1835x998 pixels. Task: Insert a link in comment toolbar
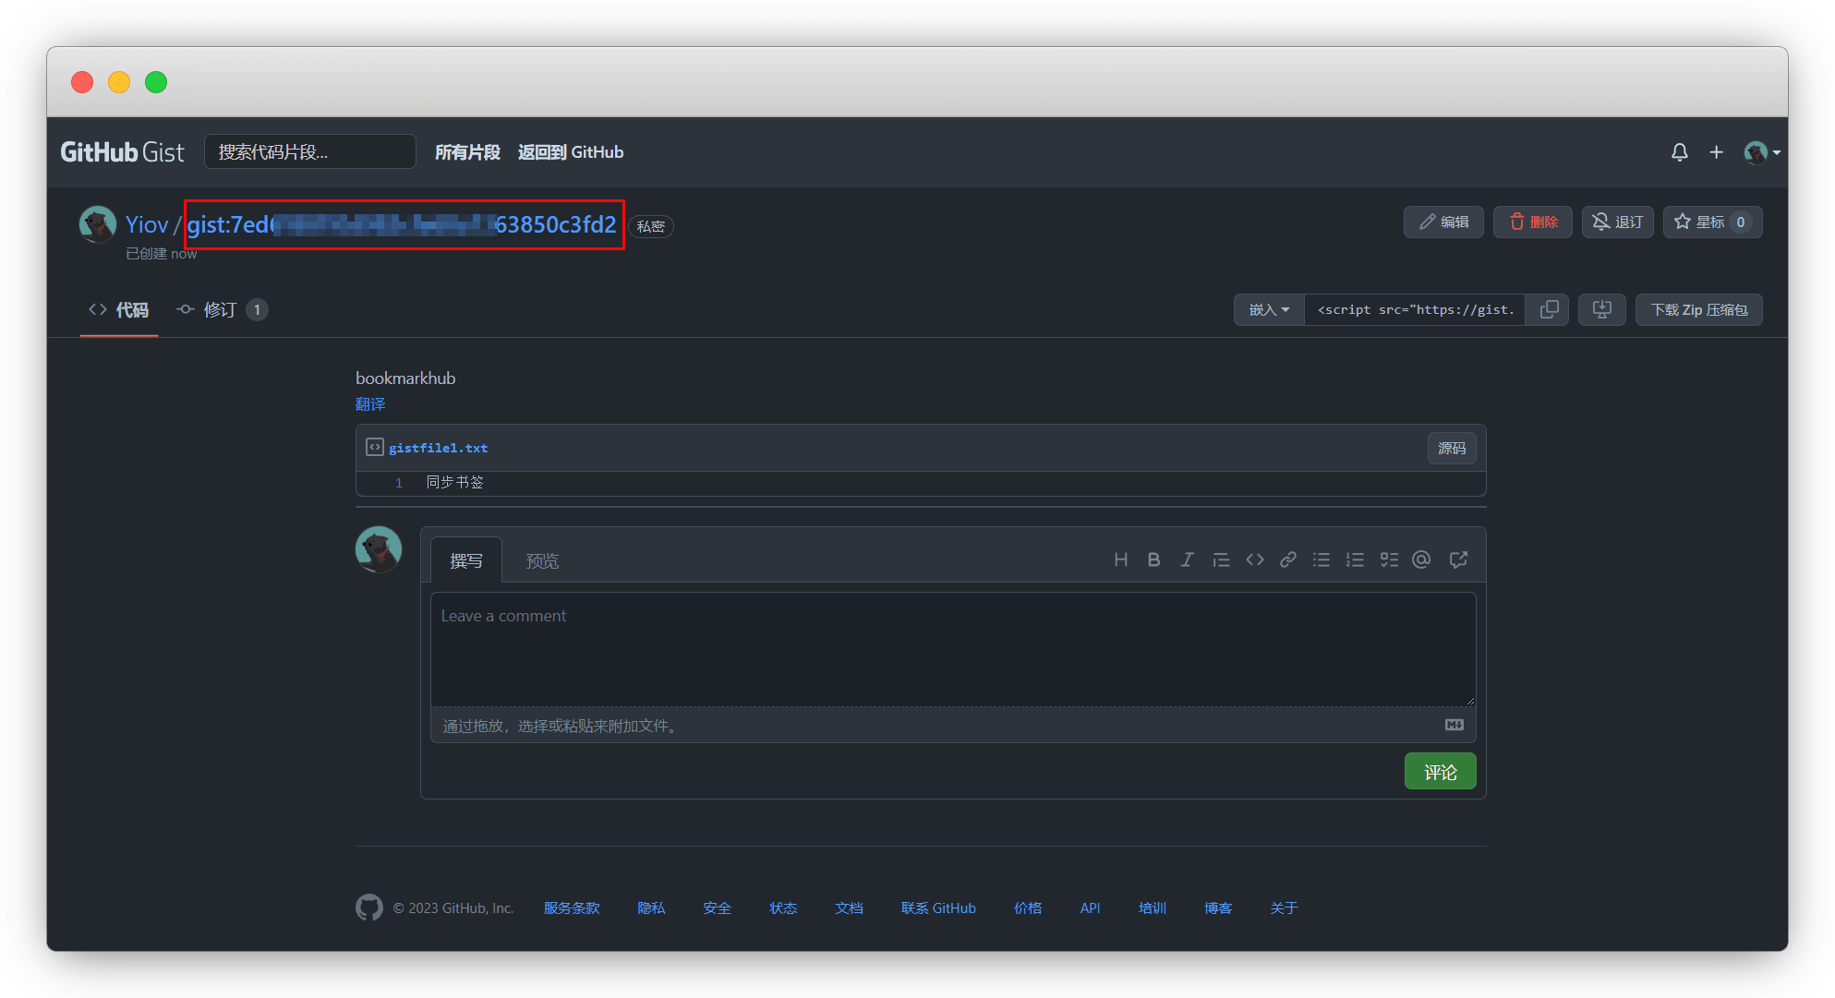[1287, 559]
